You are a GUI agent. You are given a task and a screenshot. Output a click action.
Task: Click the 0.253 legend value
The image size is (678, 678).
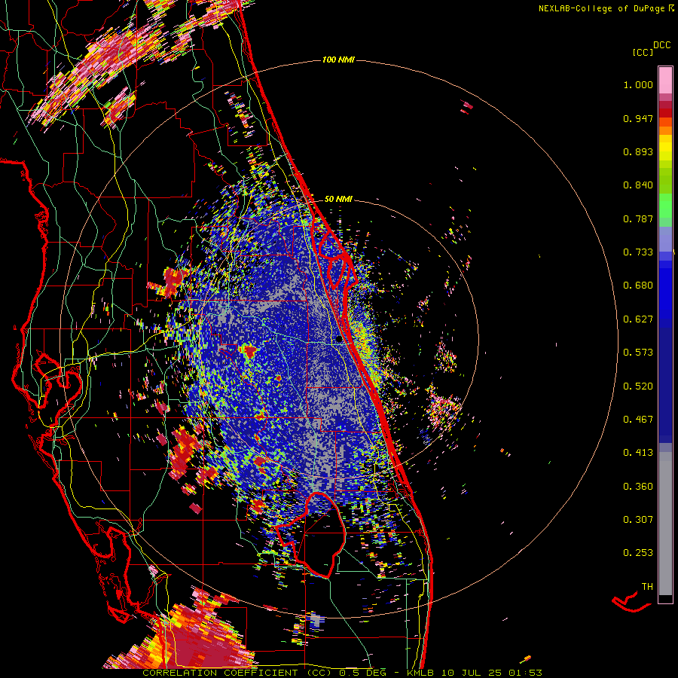coord(638,553)
